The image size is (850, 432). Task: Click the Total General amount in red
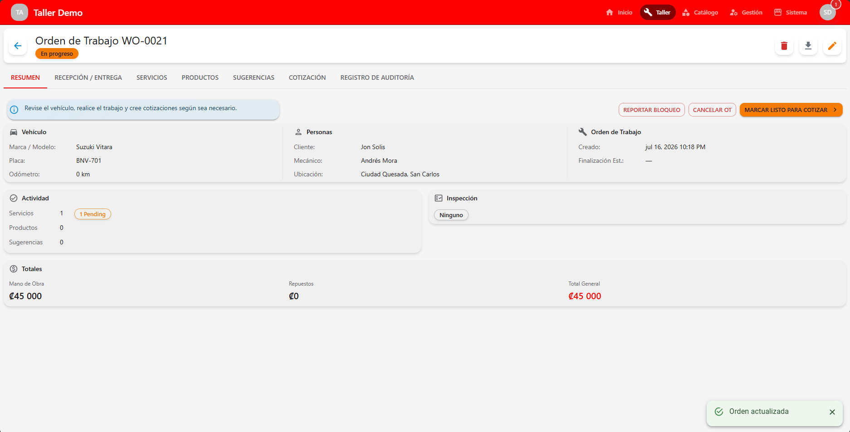click(x=585, y=296)
